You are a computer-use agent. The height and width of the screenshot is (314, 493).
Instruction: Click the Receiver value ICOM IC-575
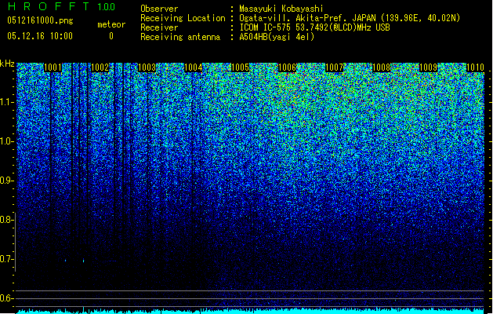[266, 27]
